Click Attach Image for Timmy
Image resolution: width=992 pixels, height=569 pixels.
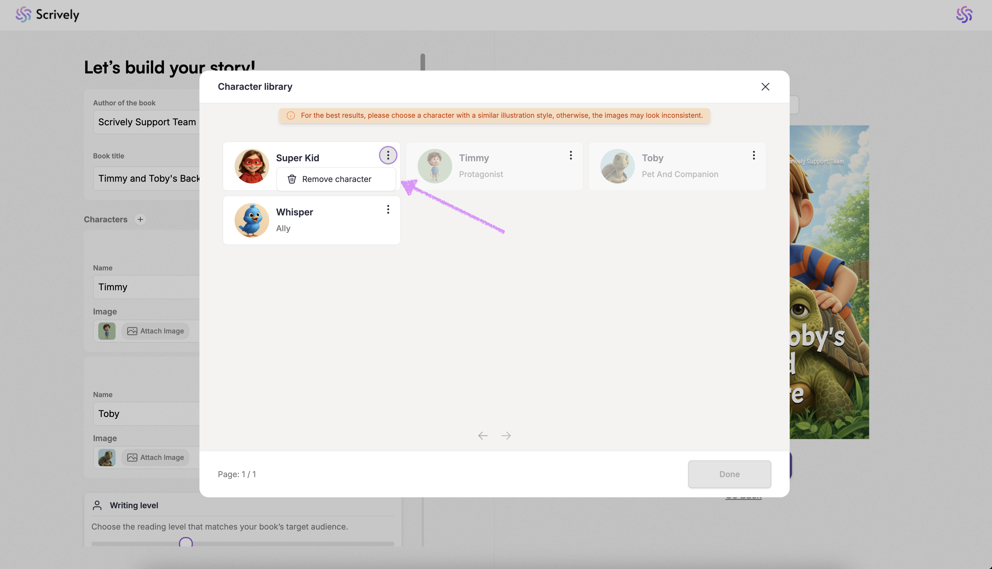tap(156, 331)
